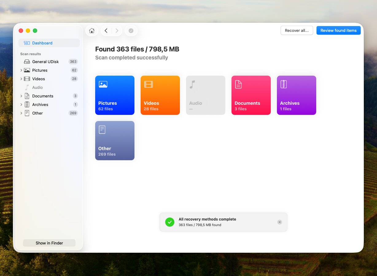Screen dimensions: 377x276
Task: Click green checkmark in completion notification
Action: coord(170,222)
